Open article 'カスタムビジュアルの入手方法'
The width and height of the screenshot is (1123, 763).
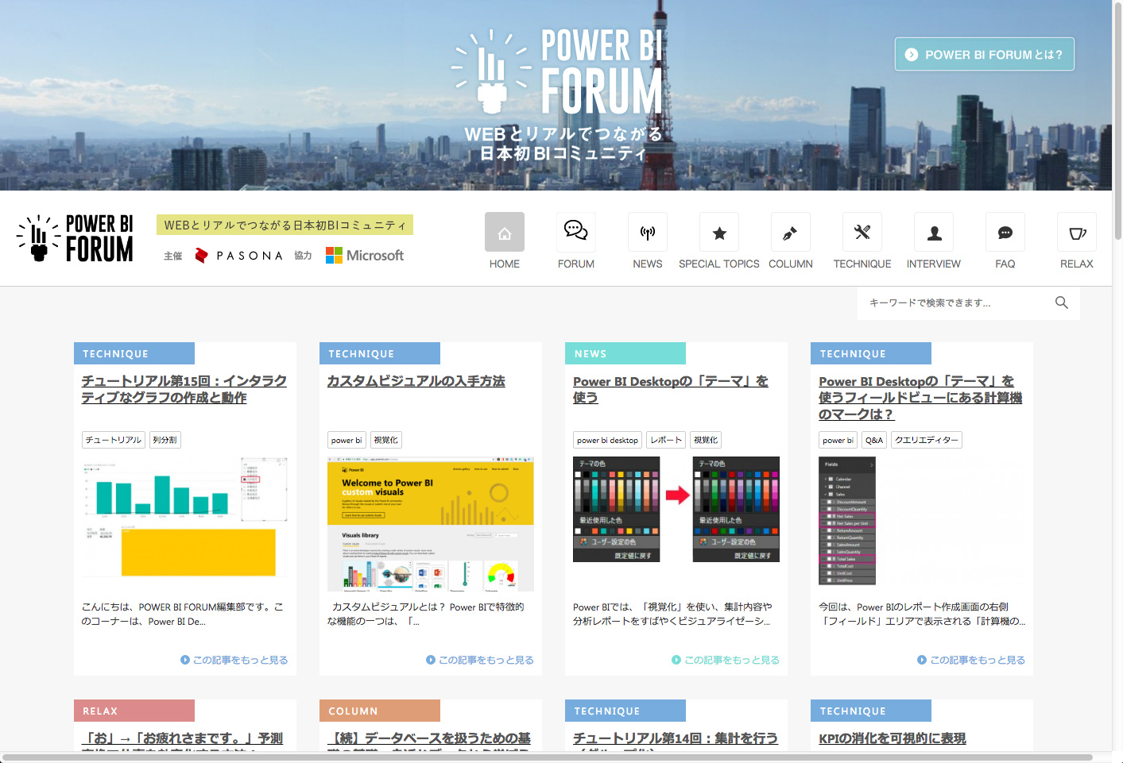pyautogui.click(x=416, y=381)
